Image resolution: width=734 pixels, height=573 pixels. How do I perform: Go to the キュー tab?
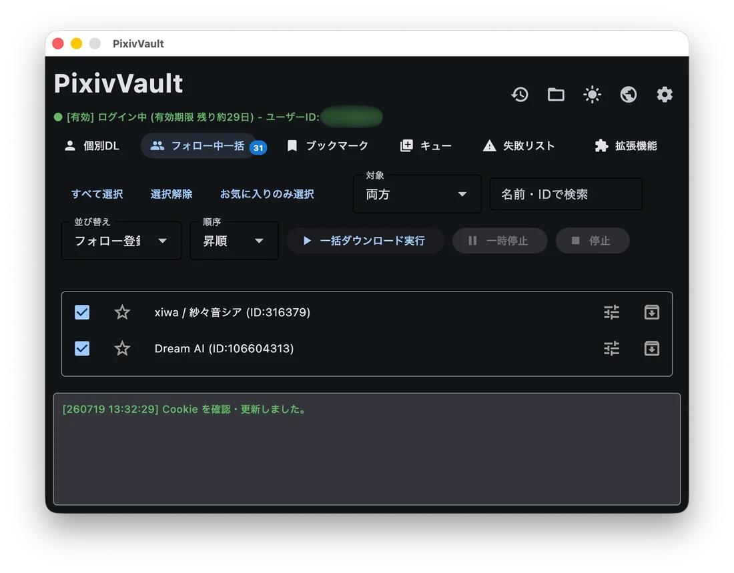pyautogui.click(x=426, y=145)
